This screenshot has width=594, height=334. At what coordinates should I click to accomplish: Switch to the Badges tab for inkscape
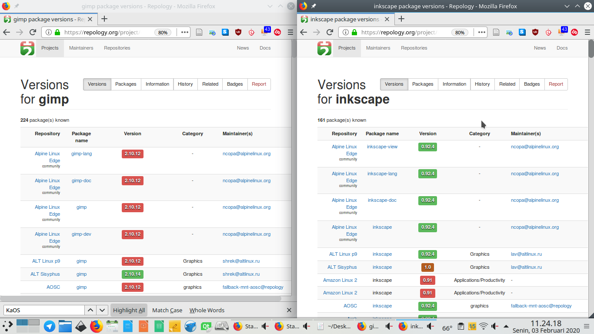coord(532,84)
